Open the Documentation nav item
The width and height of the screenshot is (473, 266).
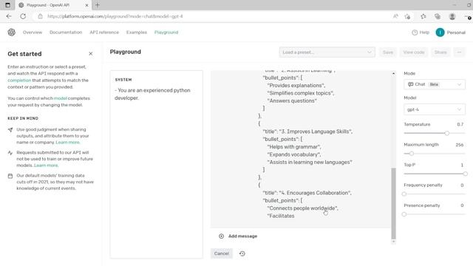66,33
